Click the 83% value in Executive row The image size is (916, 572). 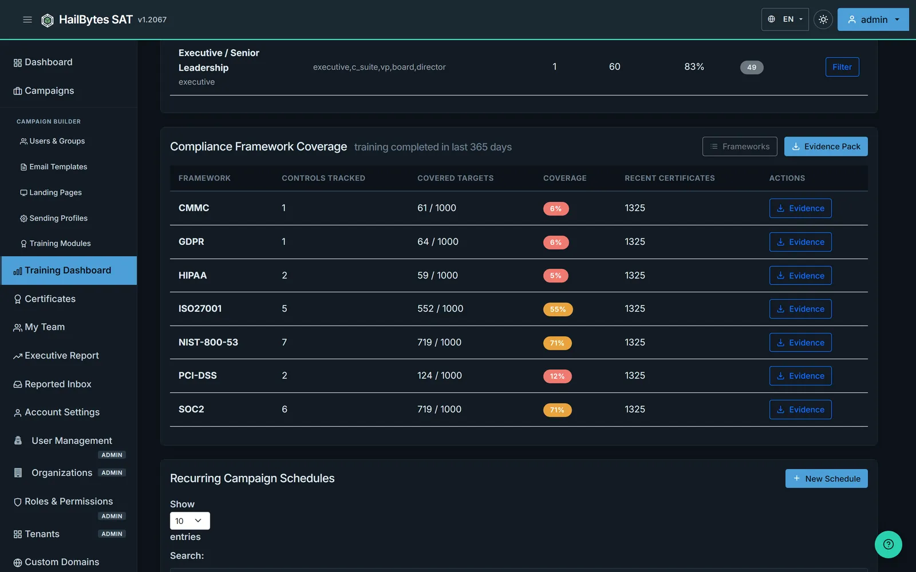click(694, 67)
